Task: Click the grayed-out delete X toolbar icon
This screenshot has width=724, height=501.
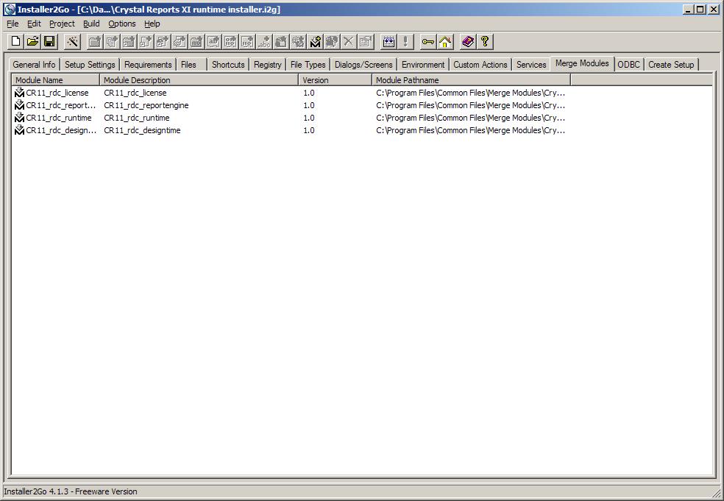Action: pos(349,41)
